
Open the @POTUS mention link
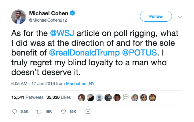[140, 52]
